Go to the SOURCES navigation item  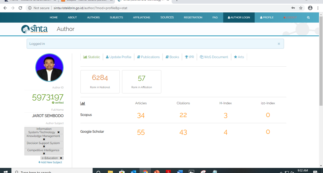[167, 18]
